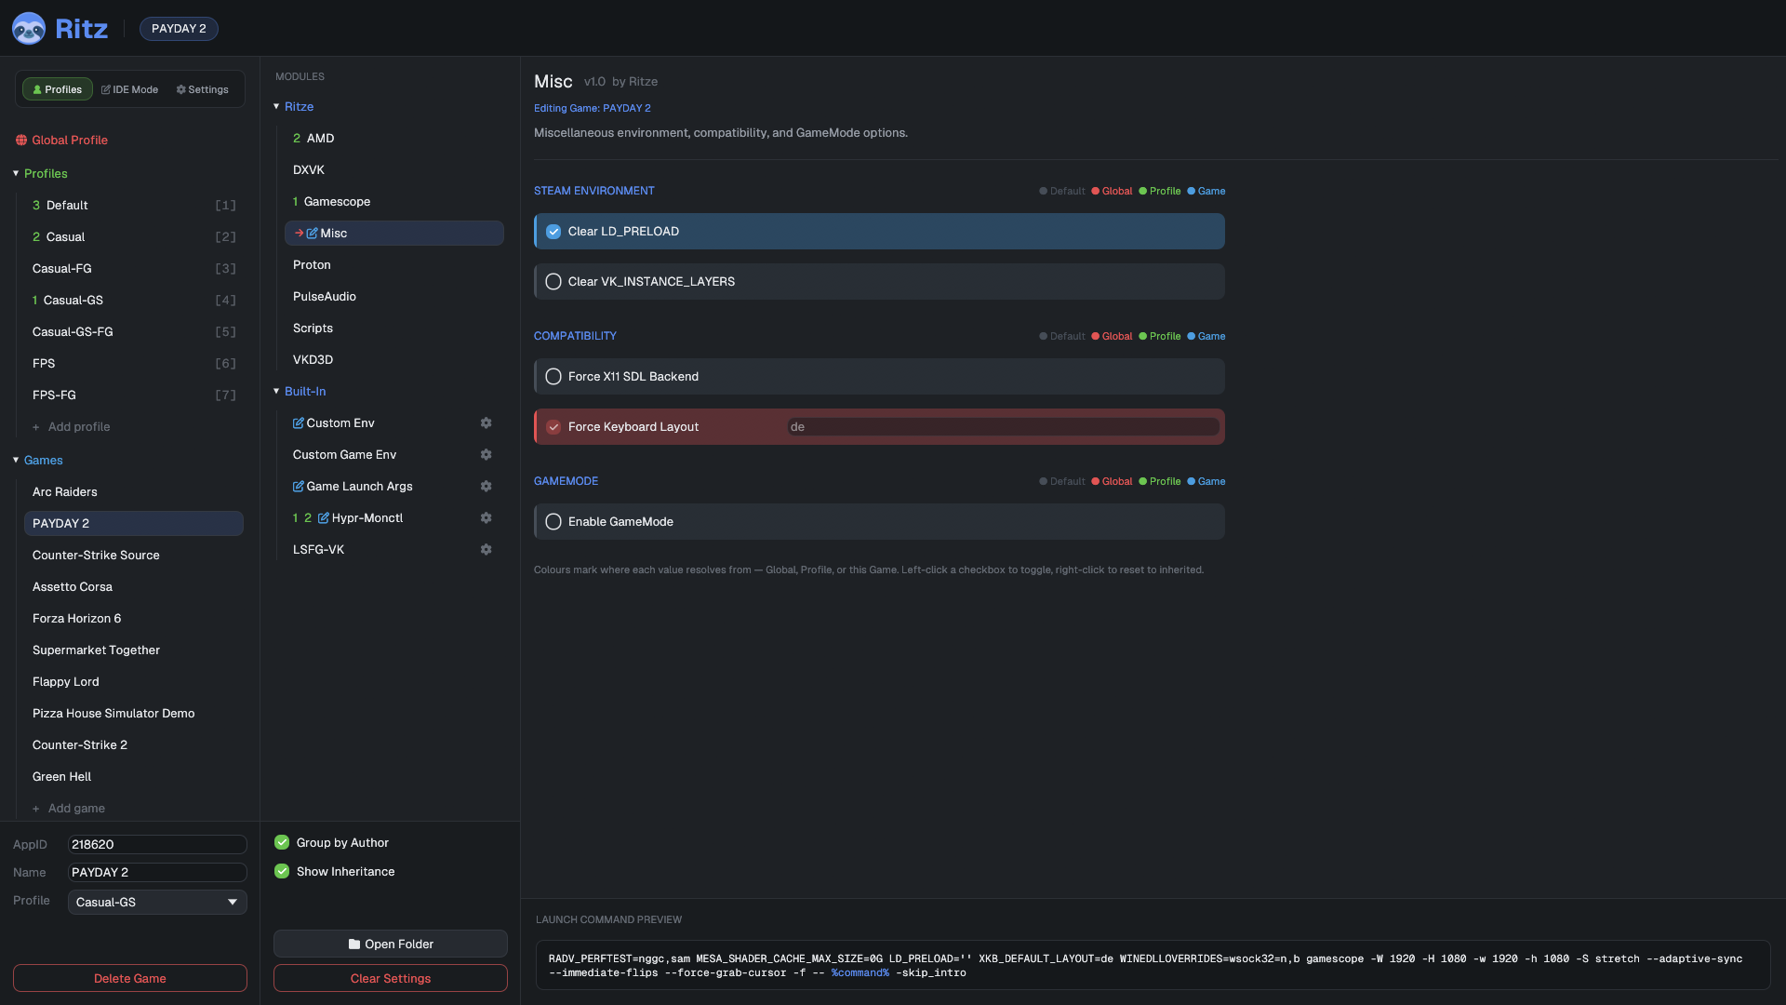The width and height of the screenshot is (1786, 1005).
Task: Toggle Show Inheritance option
Action: [x=282, y=871]
